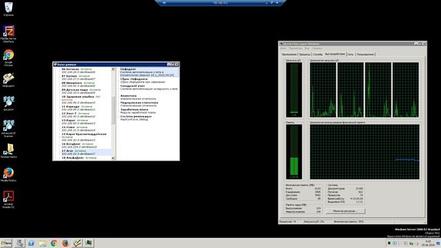This screenshot has width=441, height=248.
Task: Select the Быстродействие tab
Action: [335, 54]
